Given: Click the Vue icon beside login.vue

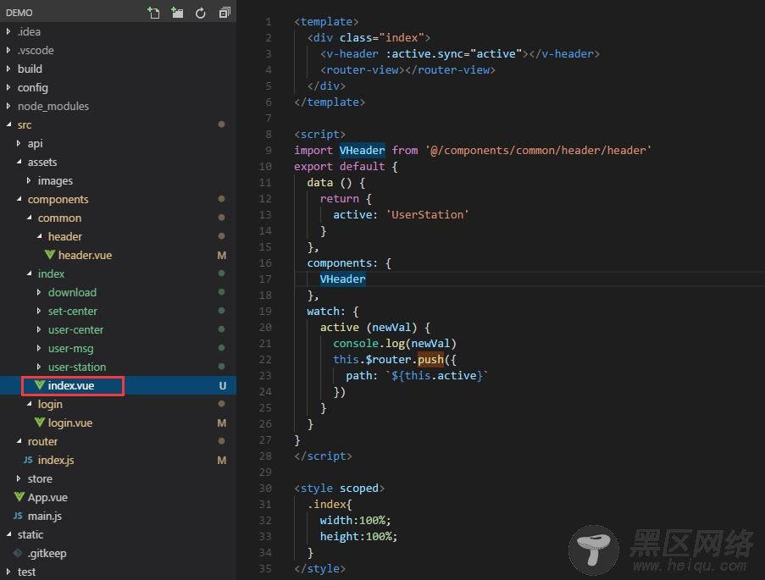Looking at the screenshot, I should [x=40, y=423].
